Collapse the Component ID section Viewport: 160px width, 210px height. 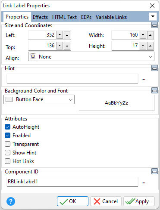(154, 171)
